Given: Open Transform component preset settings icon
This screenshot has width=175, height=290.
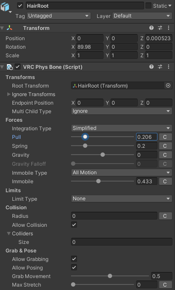Looking at the screenshot, I should pyautogui.click(x=160, y=28).
